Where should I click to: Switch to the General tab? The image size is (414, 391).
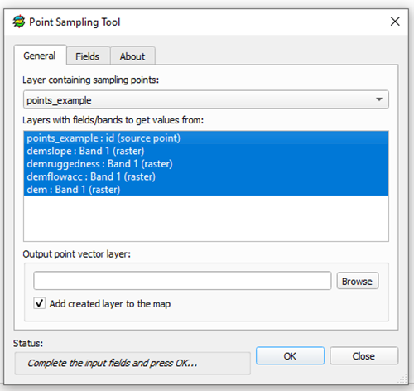click(40, 56)
